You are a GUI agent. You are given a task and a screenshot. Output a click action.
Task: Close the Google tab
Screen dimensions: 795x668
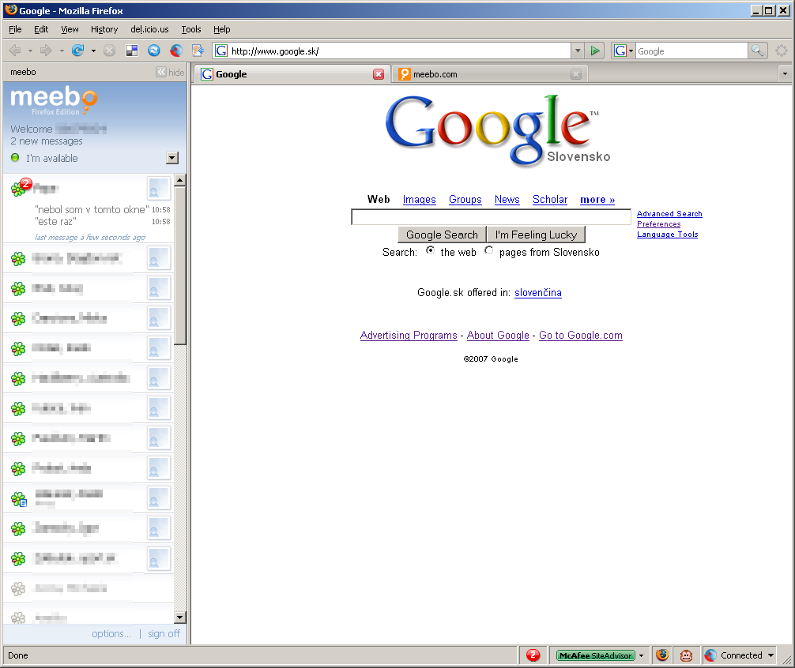click(x=379, y=74)
